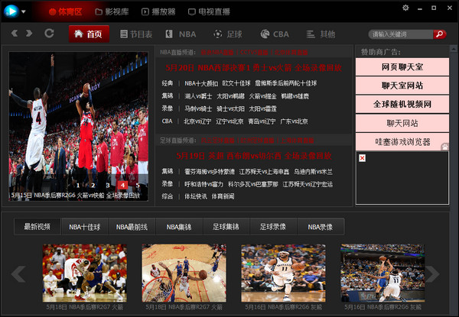The width and height of the screenshot is (459, 317).
Task: Switch to the 体育区 sports section
Action: click(65, 11)
